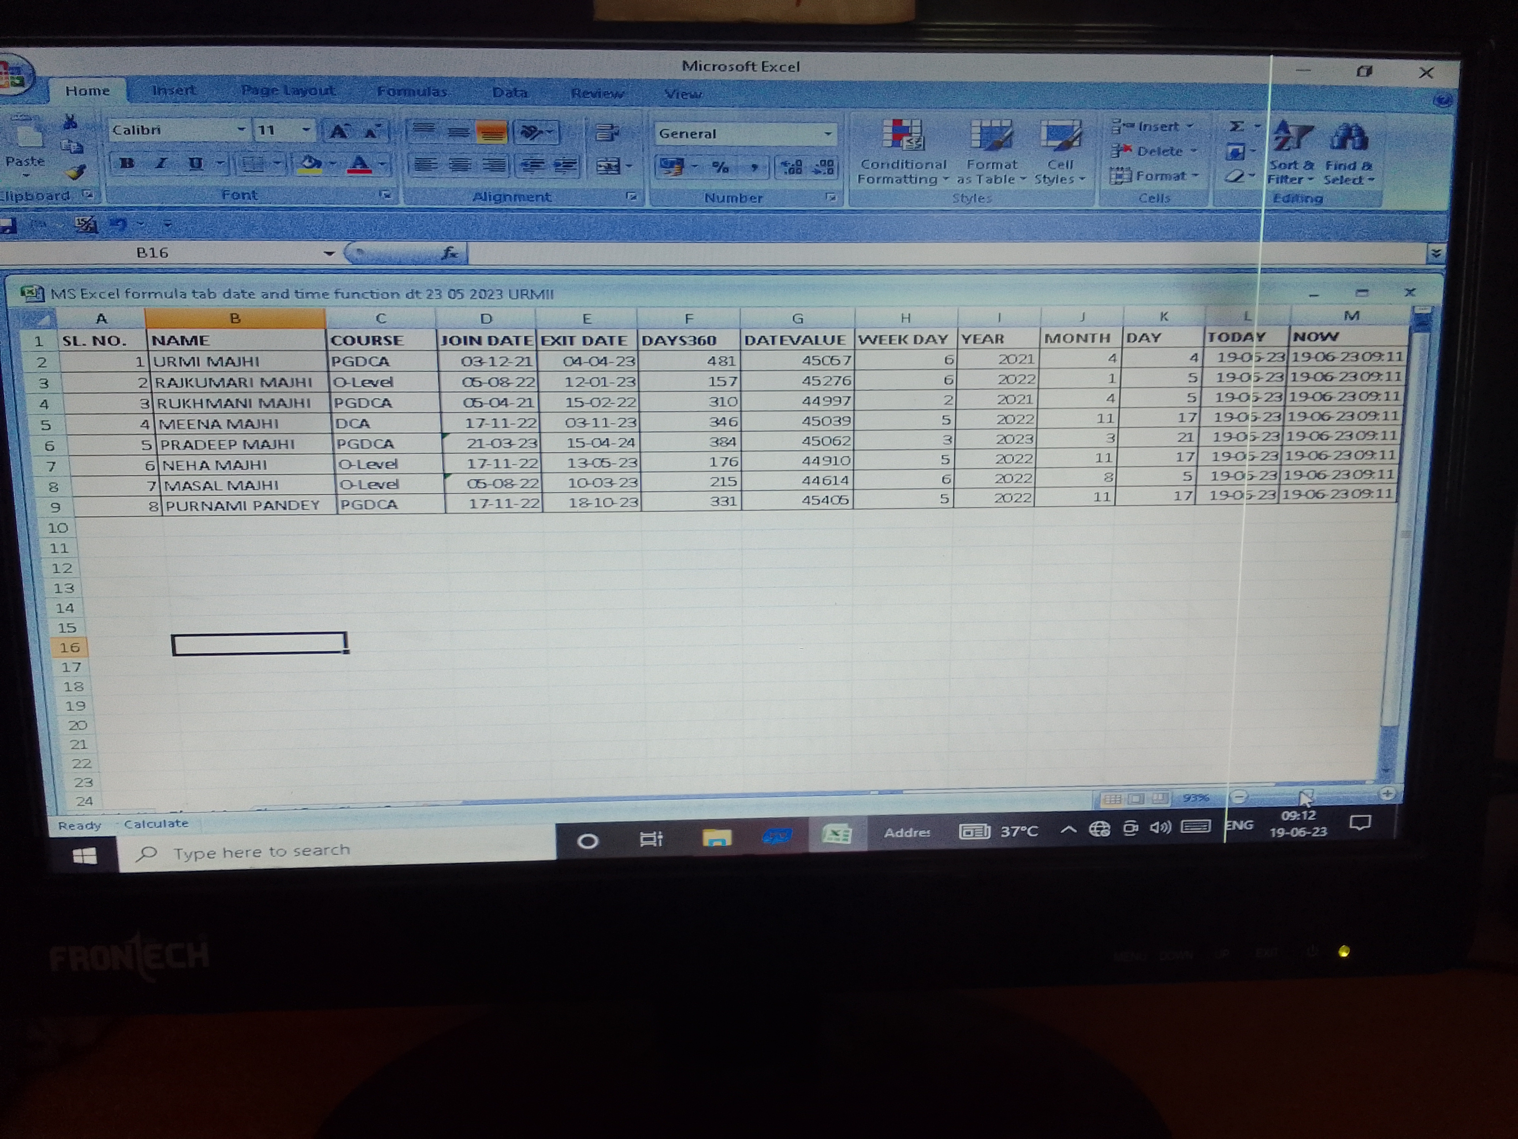Expand the General number format dropdown
This screenshot has width=1518, height=1139.
coord(828,134)
